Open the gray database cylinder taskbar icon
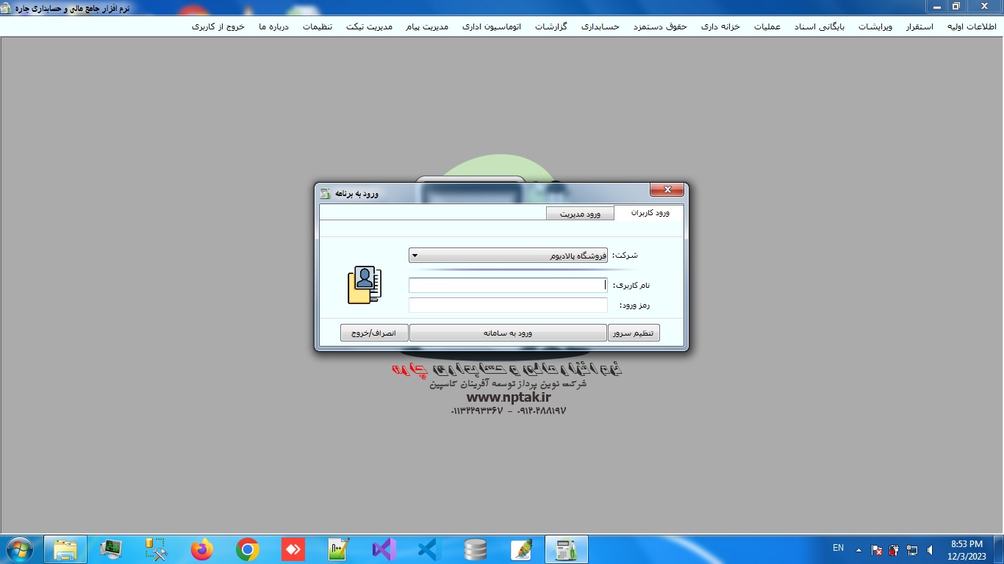 [475, 549]
